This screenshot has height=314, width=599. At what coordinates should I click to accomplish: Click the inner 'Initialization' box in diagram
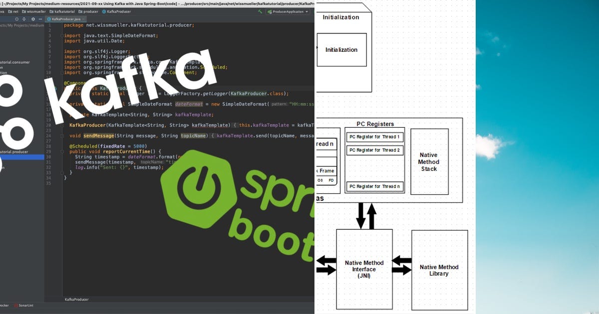341,50
